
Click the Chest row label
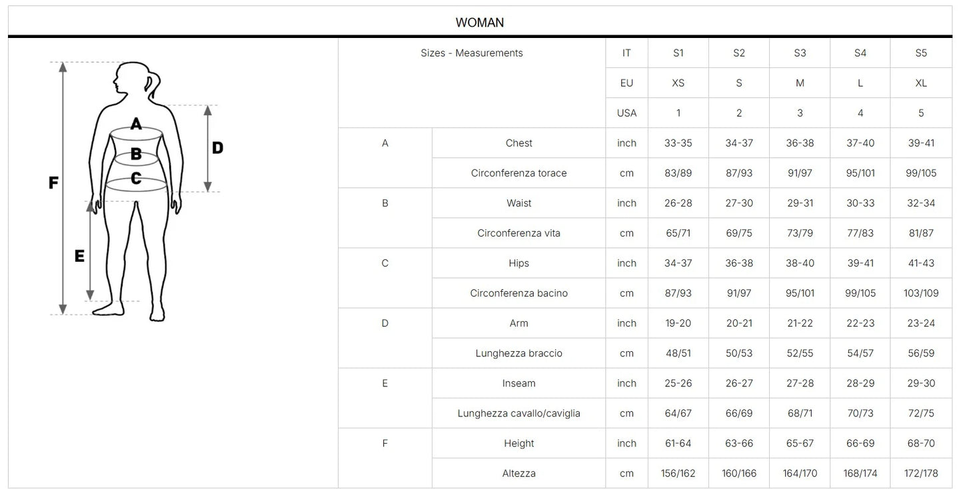click(x=519, y=143)
